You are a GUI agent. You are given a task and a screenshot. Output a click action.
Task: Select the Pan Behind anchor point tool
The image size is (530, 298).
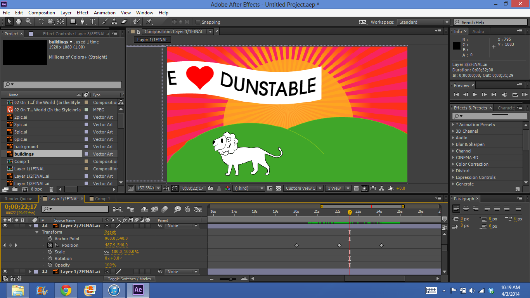coord(61,22)
